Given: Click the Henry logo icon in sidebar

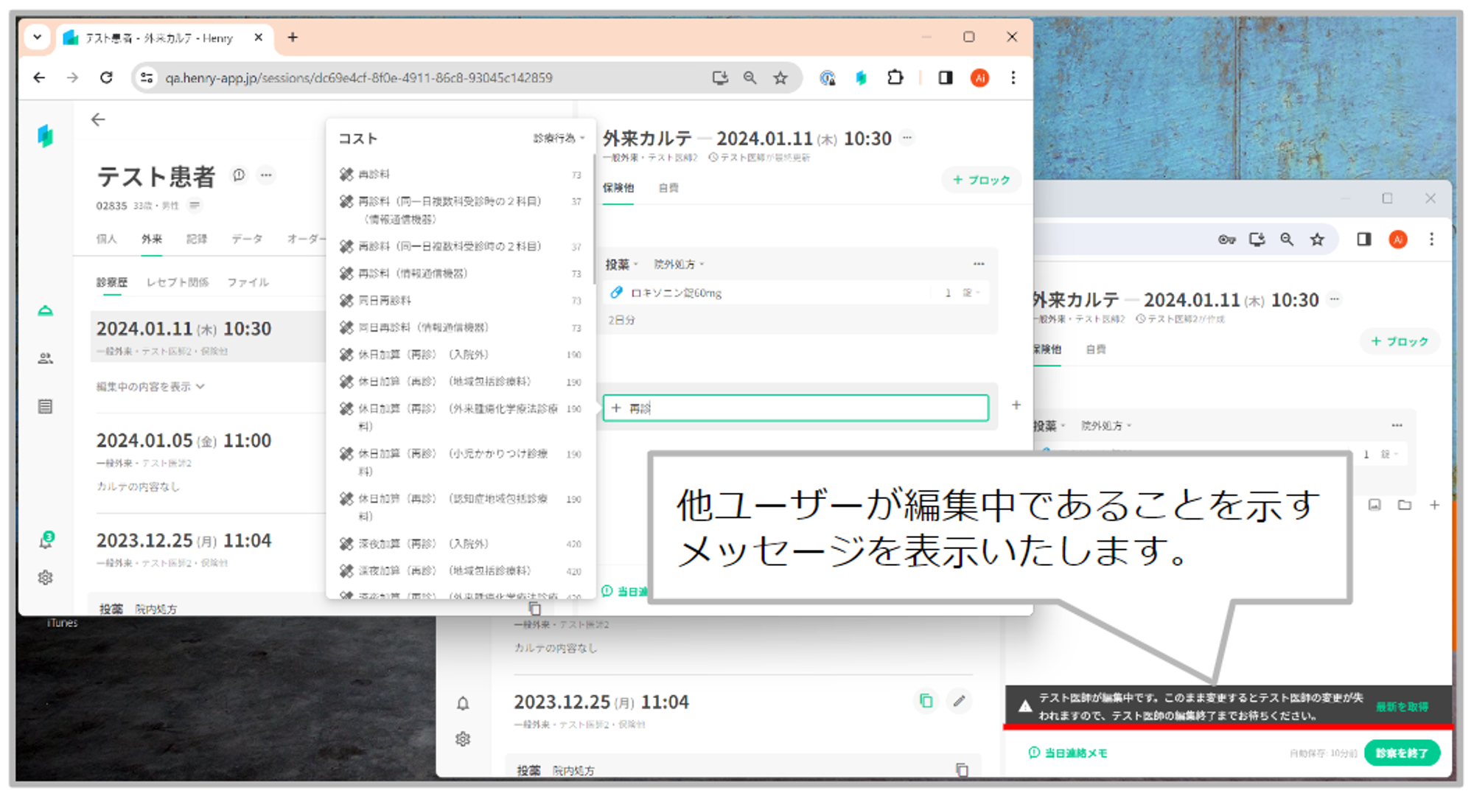Looking at the screenshot, I should 46,136.
